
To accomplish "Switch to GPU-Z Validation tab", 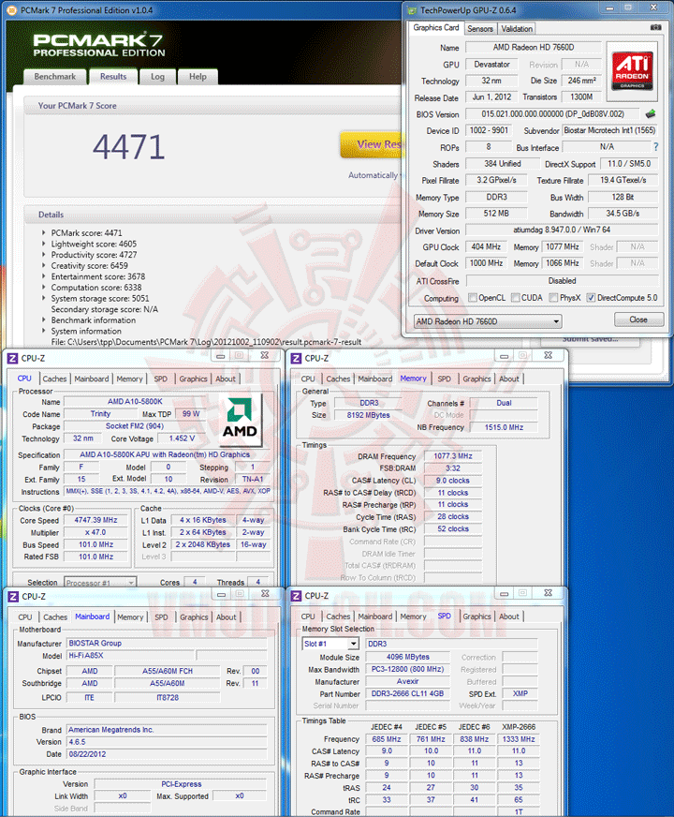I will [x=517, y=29].
